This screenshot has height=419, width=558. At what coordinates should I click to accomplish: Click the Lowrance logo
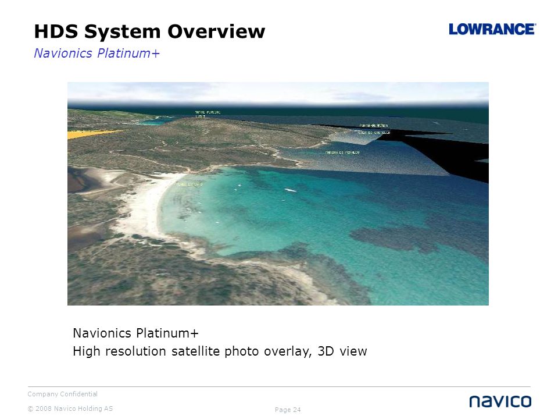coord(492,29)
